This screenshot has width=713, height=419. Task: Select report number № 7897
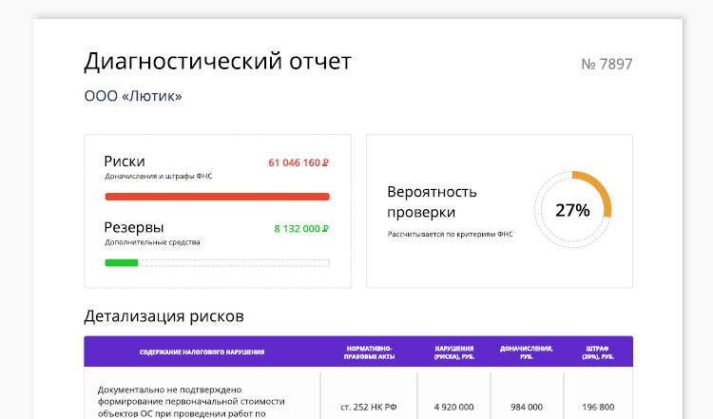click(607, 65)
